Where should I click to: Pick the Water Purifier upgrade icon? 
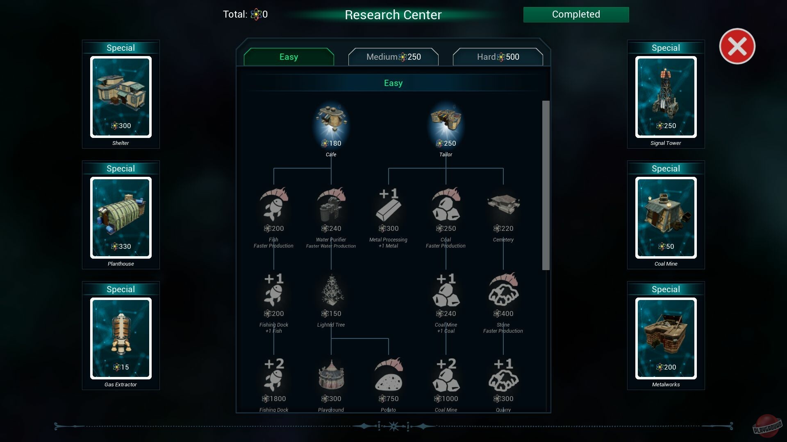point(331,205)
